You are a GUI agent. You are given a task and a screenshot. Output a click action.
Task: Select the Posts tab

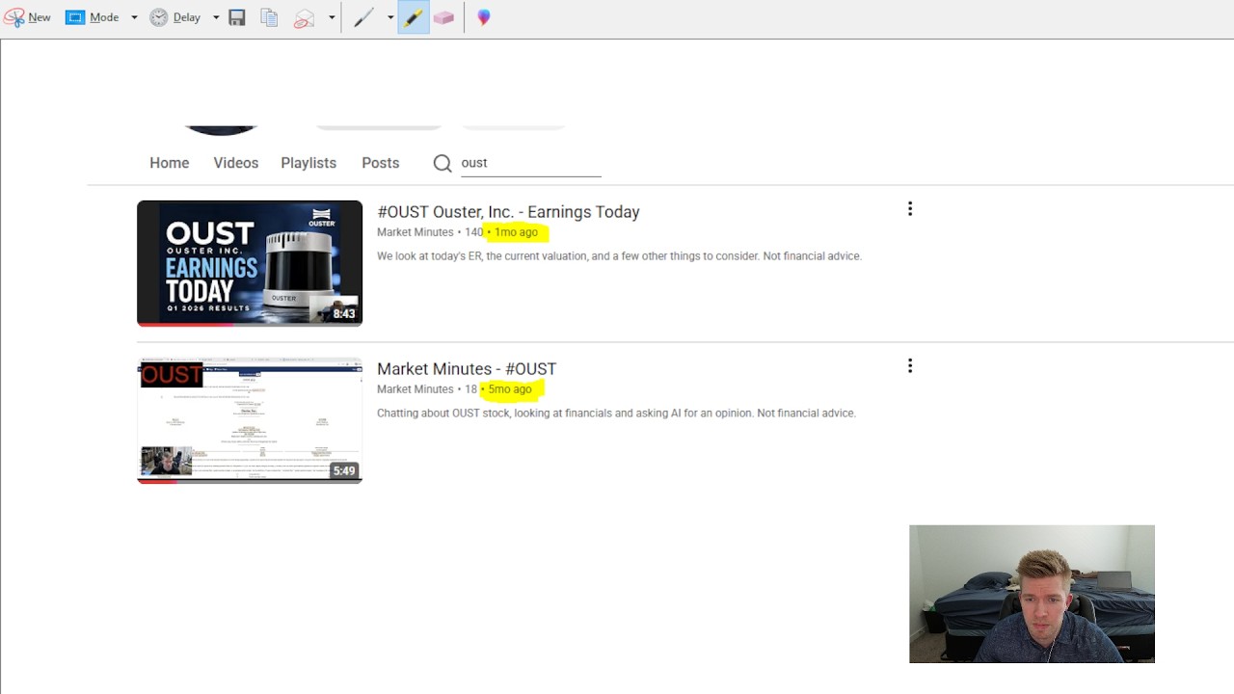point(381,163)
